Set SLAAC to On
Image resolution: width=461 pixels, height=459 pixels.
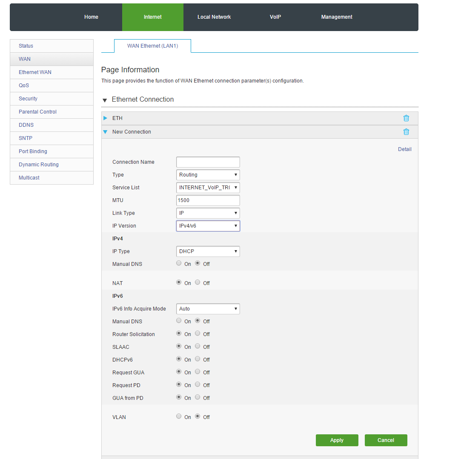179,346
